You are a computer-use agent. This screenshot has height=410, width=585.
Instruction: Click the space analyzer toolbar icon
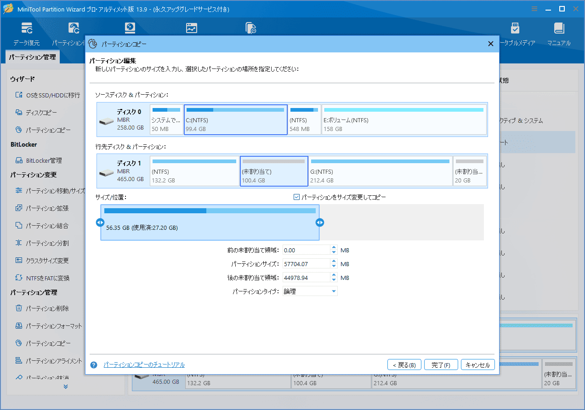click(x=192, y=28)
